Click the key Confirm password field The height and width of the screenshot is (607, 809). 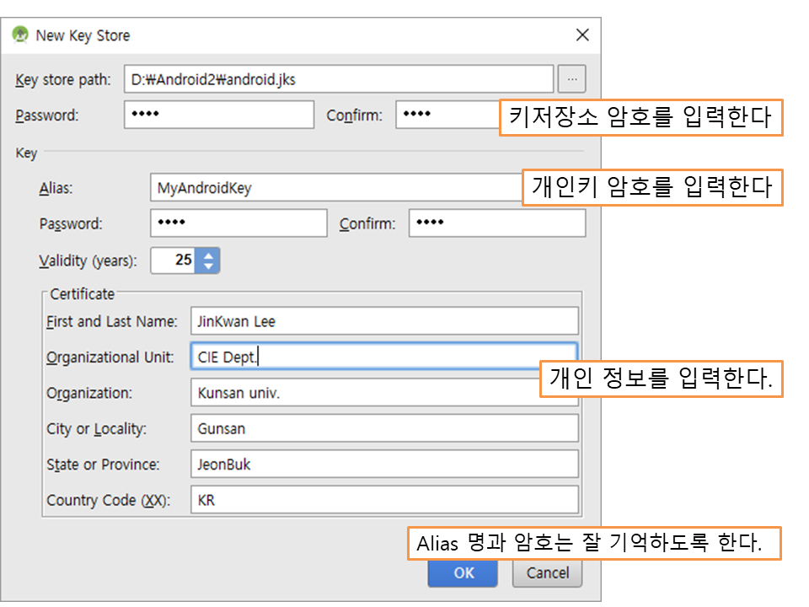pyautogui.click(x=497, y=223)
